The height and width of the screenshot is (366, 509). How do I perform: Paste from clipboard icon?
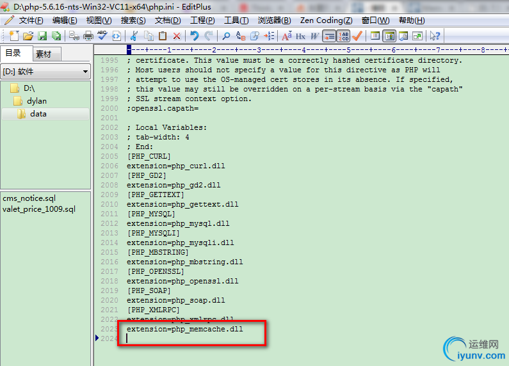coord(163,36)
